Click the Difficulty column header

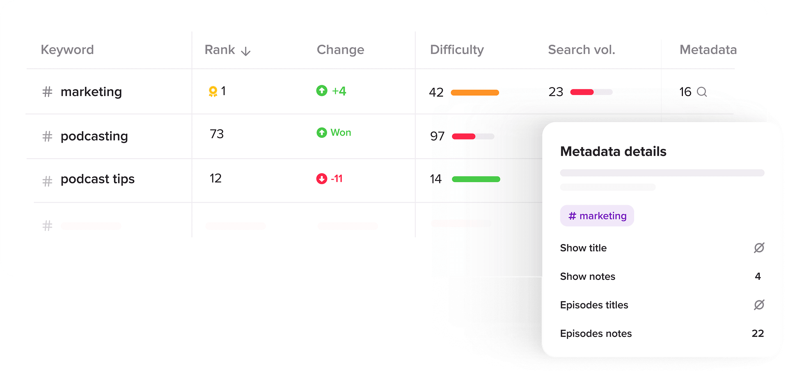(457, 50)
